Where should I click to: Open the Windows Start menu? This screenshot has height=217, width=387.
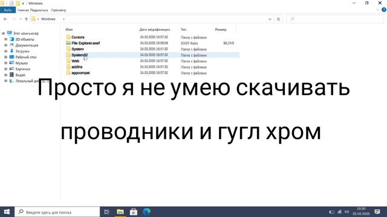[7, 212]
